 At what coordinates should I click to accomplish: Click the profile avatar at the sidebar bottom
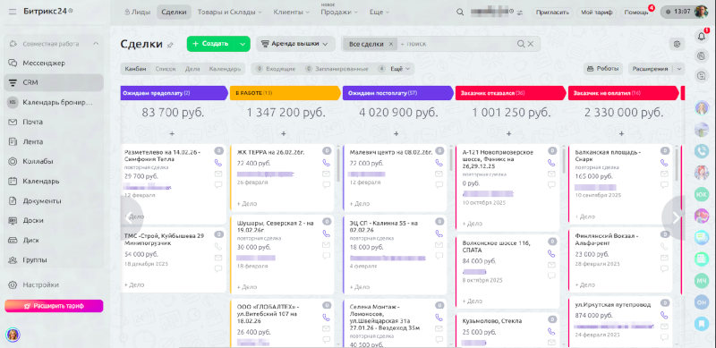pos(13,335)
